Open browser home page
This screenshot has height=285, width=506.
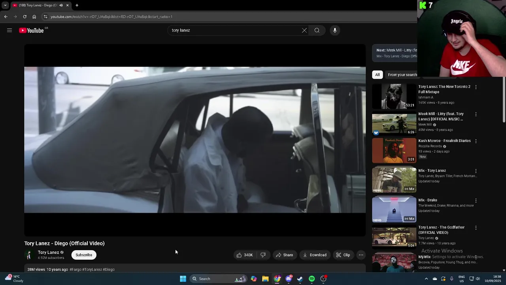point(34,17)
